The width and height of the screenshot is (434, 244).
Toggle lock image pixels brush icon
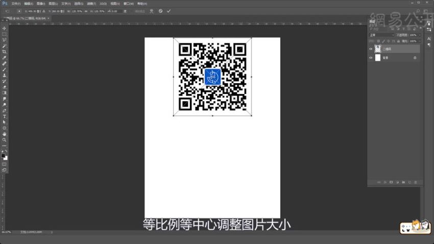(383, 41)
